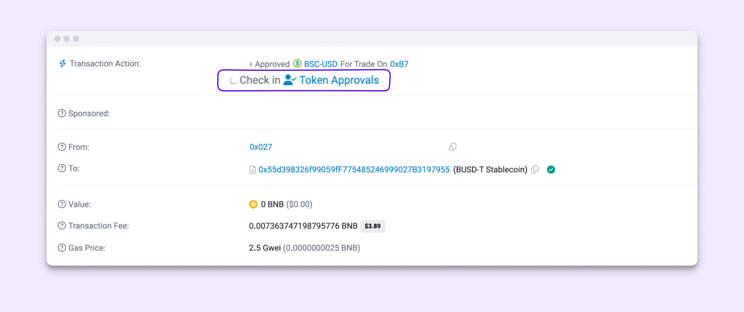Click the $3.89 fee badge
Screen dimensions: 744x312
coord(373,226)
